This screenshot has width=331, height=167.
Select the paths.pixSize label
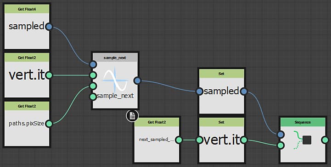[26, 124]
